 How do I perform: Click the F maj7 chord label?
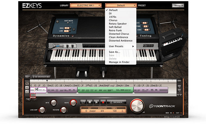pyautogui.click(x=111, y=86)
